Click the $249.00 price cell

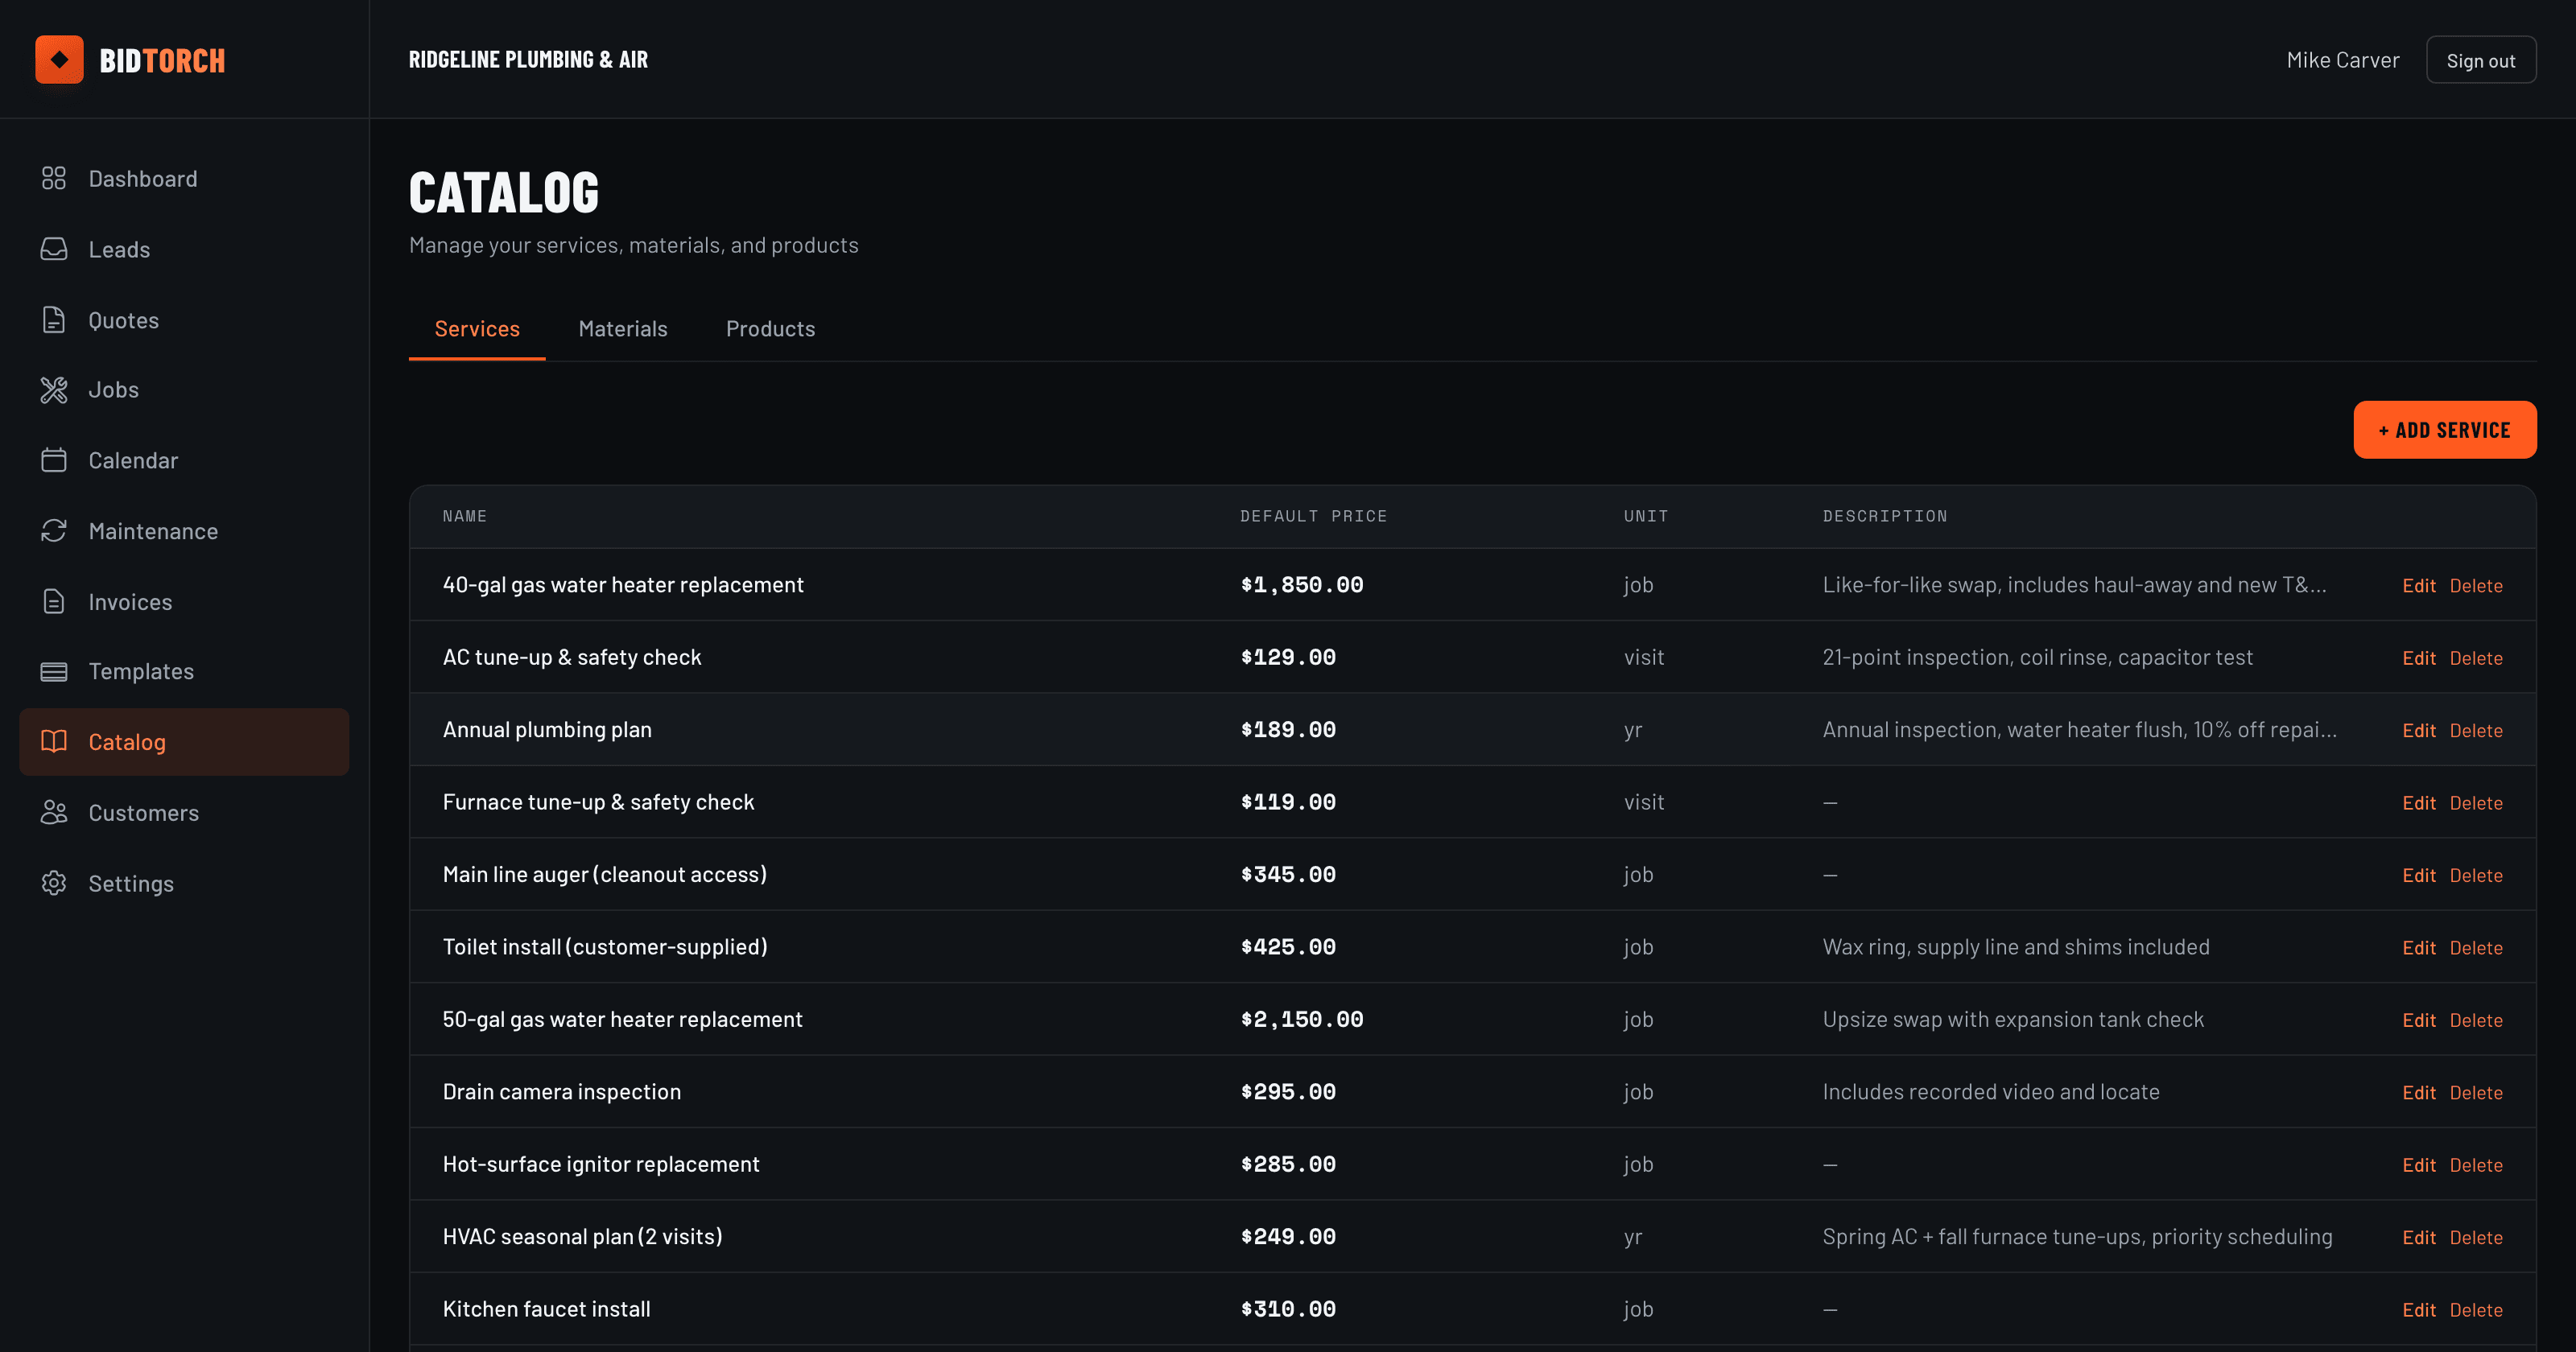click(x=1288, y=1237)
